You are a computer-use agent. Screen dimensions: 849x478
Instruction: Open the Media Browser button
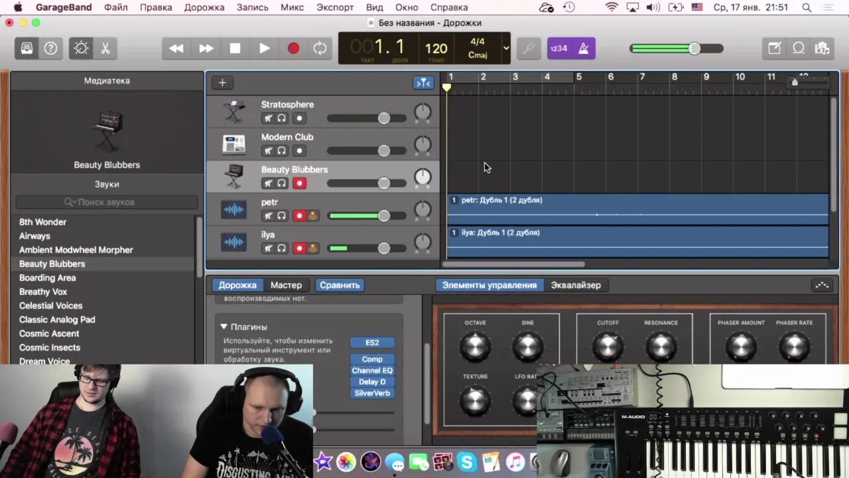tap(822, 48)
